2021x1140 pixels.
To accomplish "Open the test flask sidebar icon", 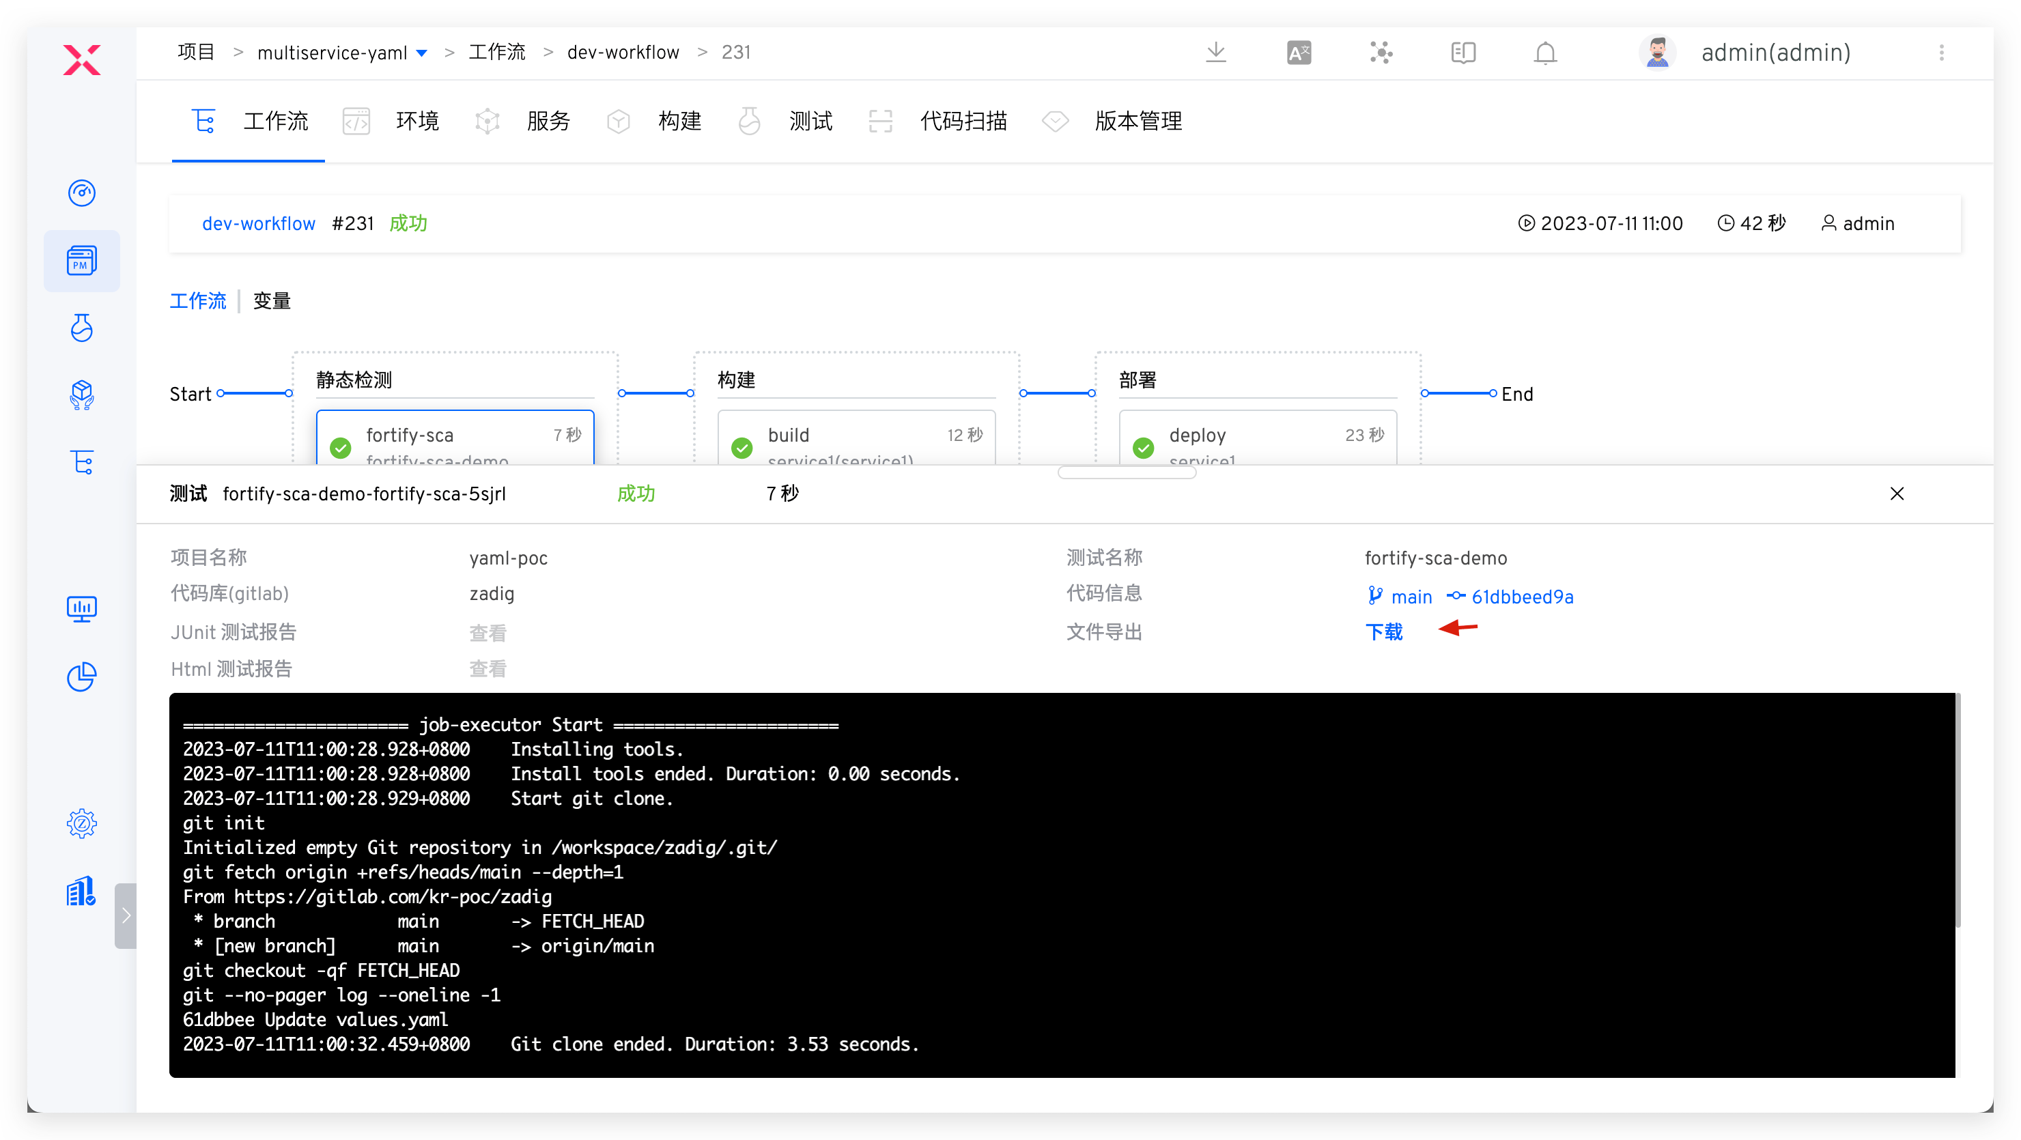I will (x=82, y=328).
